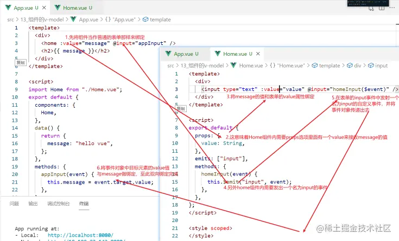The image size is (399, 241).
Task: Close the Home.vue tab in front editor
Action: point(258,54)
